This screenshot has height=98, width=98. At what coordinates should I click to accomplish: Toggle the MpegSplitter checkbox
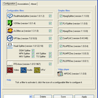point(61,16)
